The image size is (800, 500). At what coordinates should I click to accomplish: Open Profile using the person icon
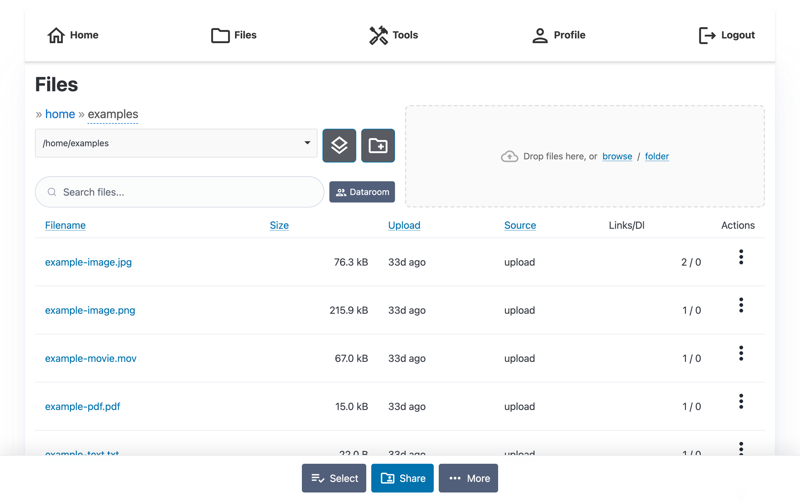pos(559,35)
